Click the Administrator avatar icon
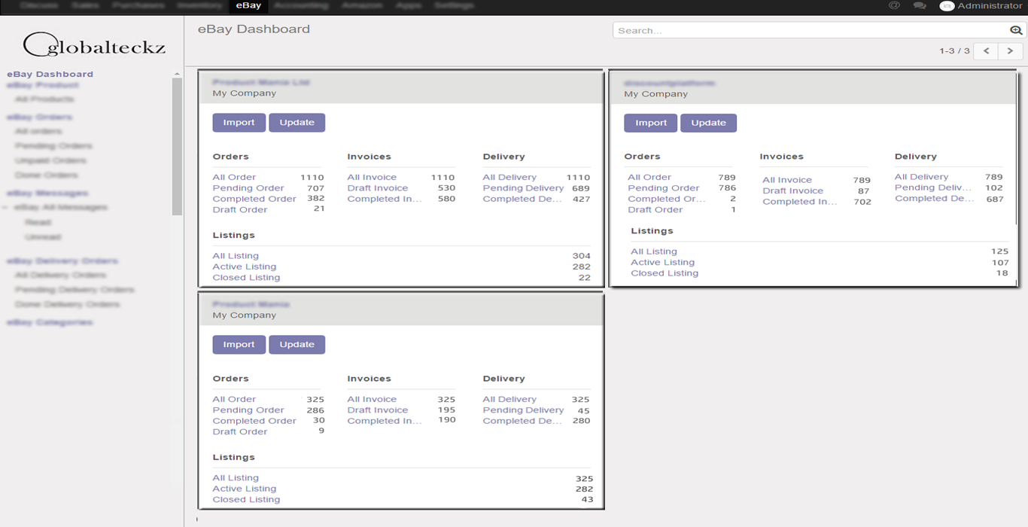 [947, 6]
